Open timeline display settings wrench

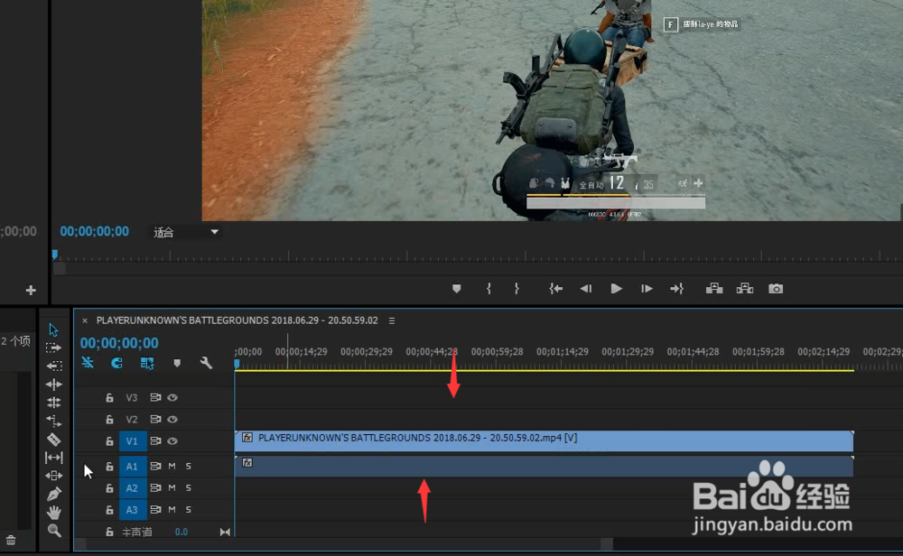tap(206, 363)
